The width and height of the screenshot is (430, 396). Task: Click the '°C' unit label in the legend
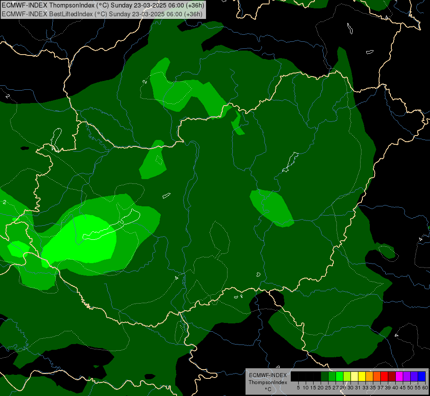pos(268,389)
